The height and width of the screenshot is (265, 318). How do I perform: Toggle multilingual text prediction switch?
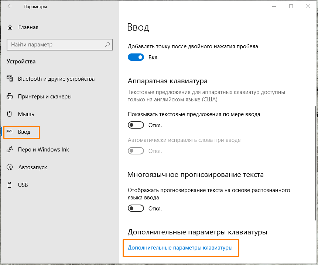click(136, 209)
